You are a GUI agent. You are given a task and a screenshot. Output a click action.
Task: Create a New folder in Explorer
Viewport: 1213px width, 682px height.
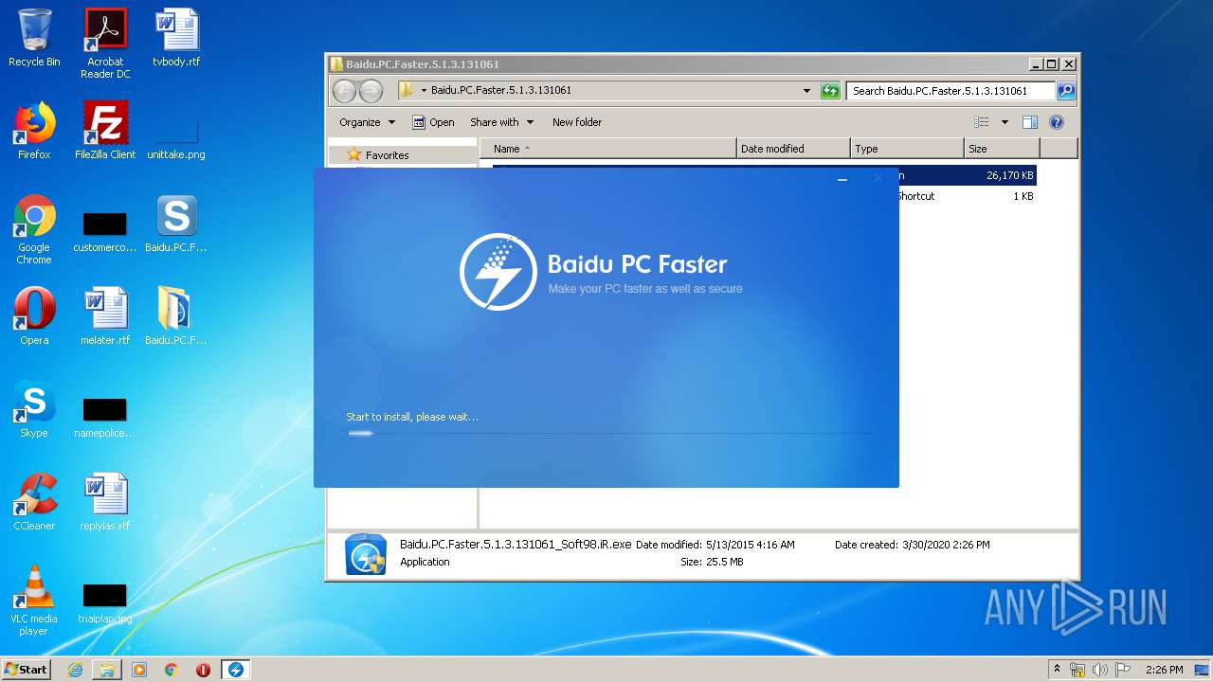tap(577, 122)
